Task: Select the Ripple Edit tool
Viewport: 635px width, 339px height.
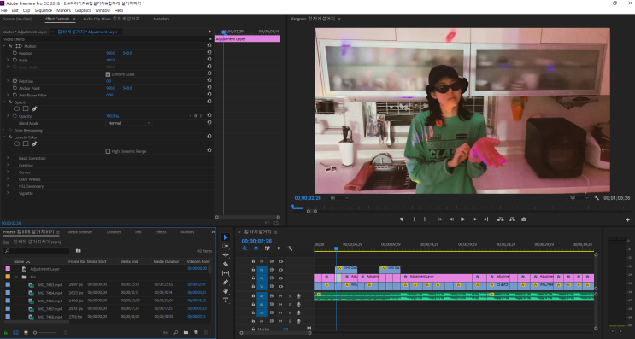Action: pyautogui.click(x=226, y=254)
